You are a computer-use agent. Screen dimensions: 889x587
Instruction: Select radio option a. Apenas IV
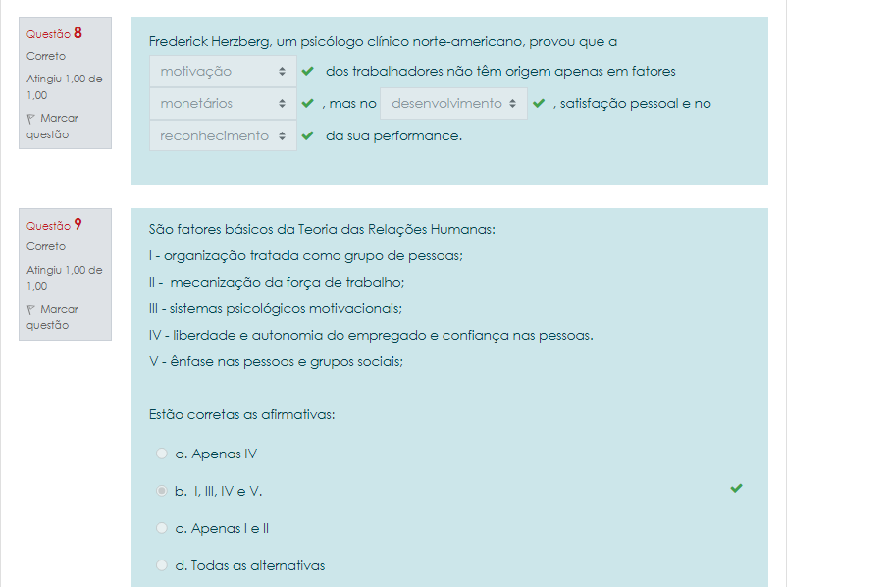162,454
